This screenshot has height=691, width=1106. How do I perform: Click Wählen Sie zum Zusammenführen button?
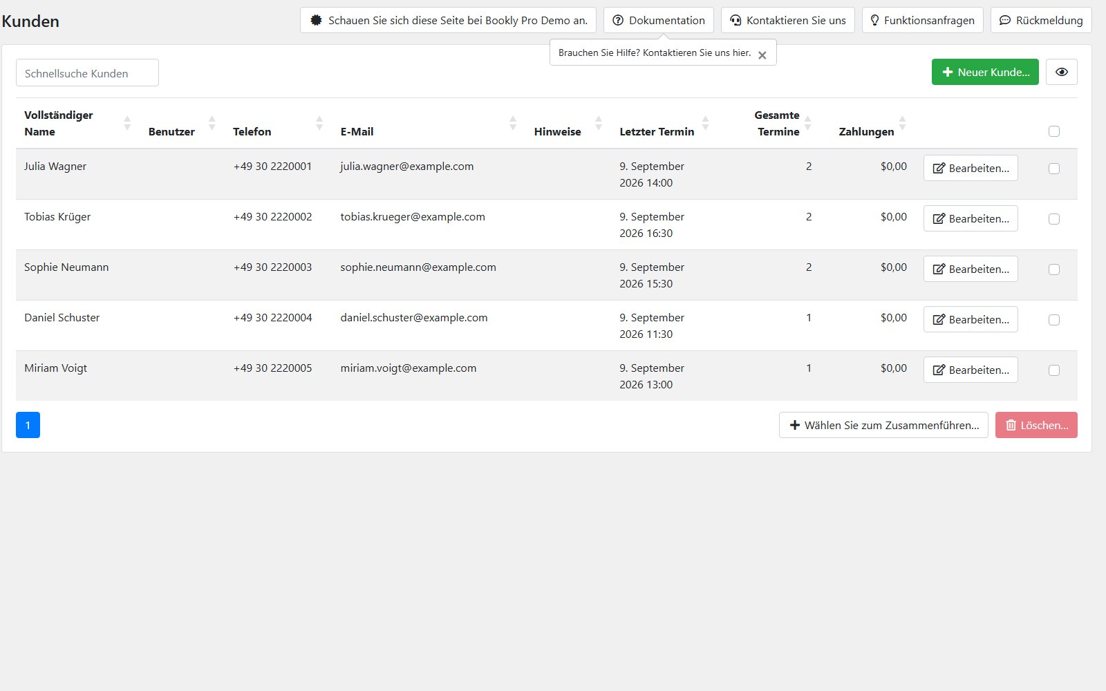883,425
